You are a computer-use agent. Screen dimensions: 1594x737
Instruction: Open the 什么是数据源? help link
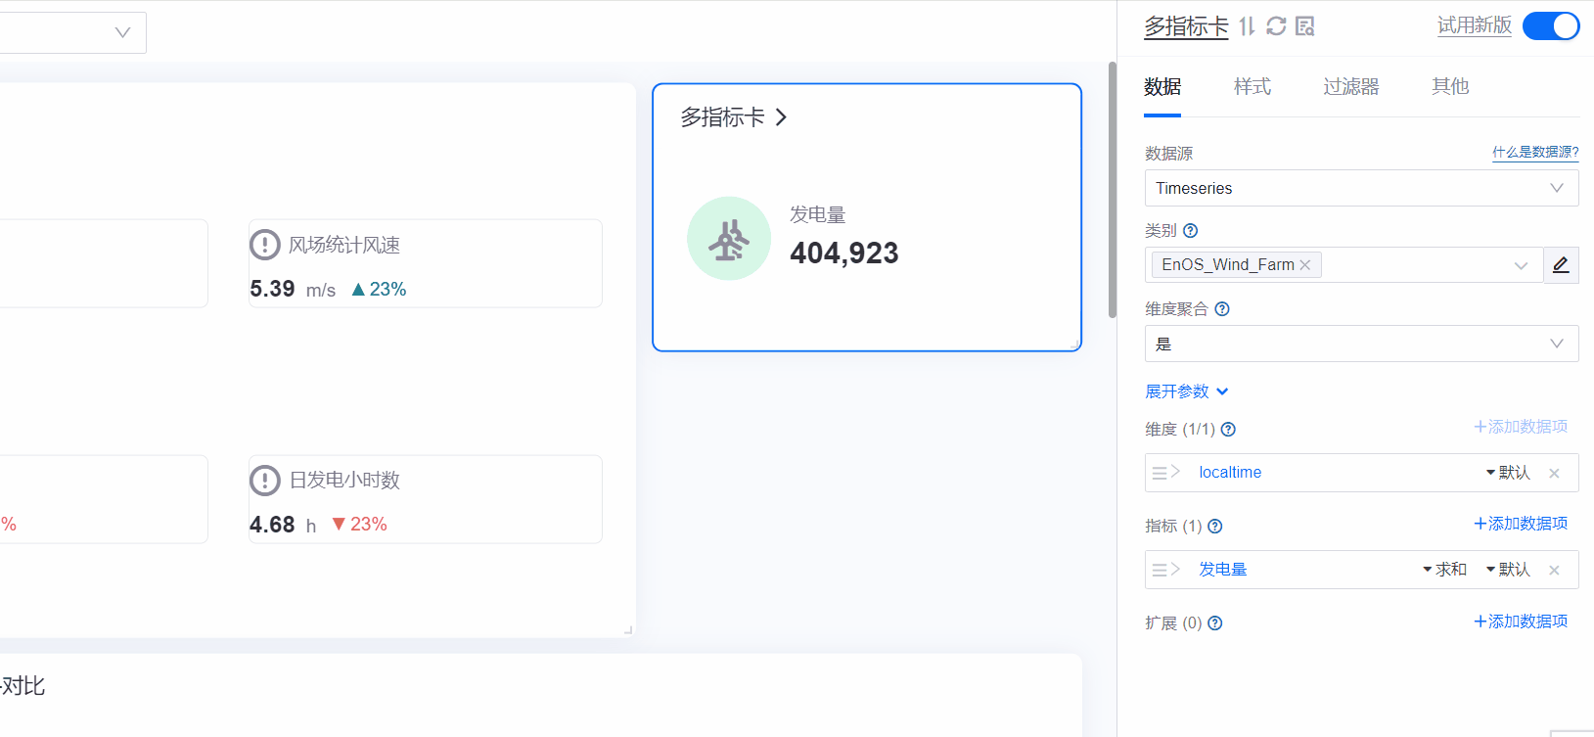pyautogui.click(x=1534, y=153)
